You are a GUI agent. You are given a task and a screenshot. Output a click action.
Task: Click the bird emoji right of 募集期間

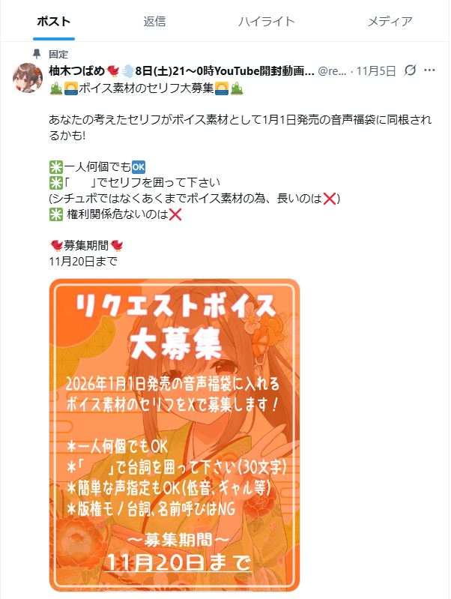tap(116, 246)
